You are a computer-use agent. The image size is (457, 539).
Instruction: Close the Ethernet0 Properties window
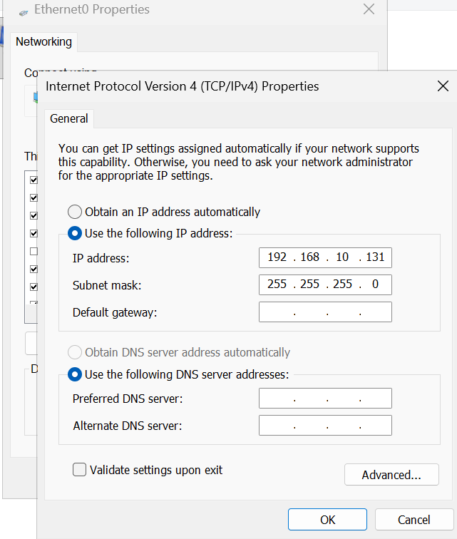(369, 9)
